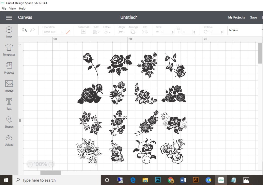This screenshot has height=185, width=263.
Task: Toggle the size lock proportions icon
Action: 178,28
